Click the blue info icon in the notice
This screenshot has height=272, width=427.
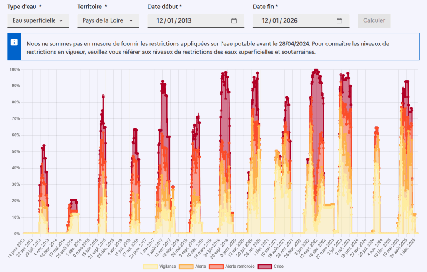coord(14,43)
